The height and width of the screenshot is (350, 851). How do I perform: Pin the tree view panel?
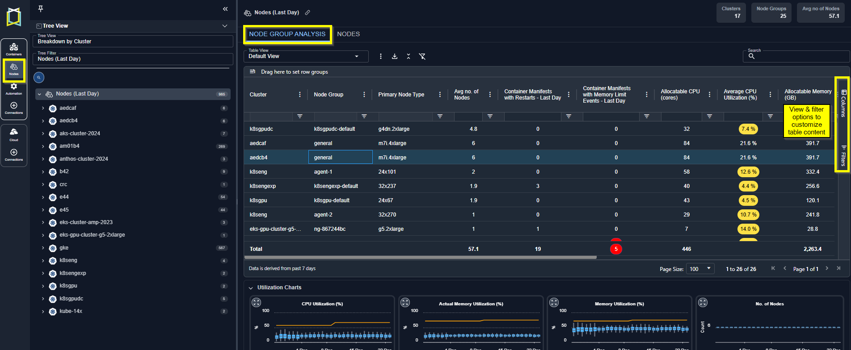pyautogui.click(x=41, y=9)
